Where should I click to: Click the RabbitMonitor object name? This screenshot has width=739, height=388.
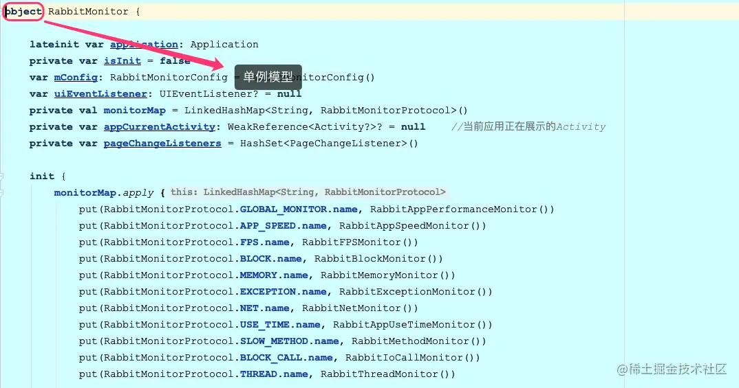(x=88, y=11)
